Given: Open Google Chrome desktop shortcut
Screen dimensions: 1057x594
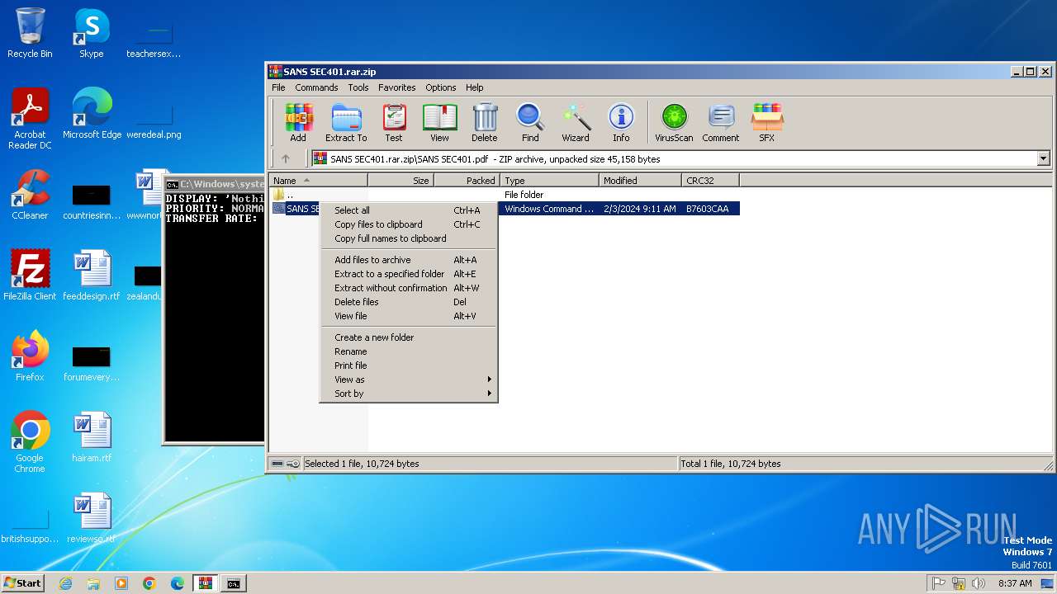Looking at the screenshot, I should tap(30, 442).
